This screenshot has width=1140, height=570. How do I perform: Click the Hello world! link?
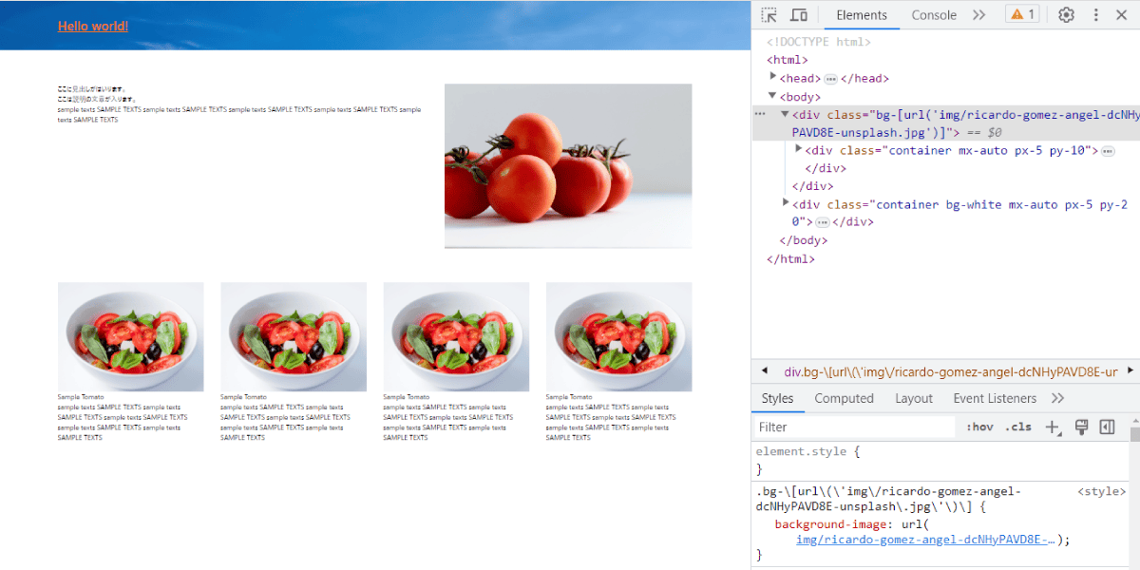pos(93,26)
